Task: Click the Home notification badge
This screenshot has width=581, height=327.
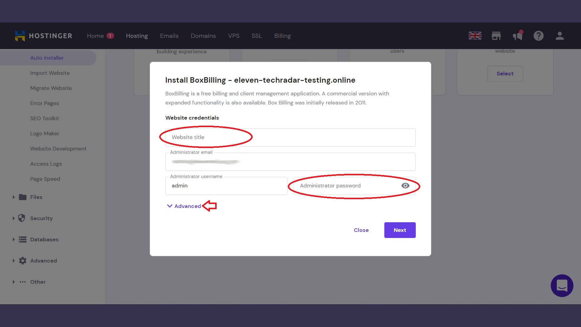Action: (x=110, y=36)
